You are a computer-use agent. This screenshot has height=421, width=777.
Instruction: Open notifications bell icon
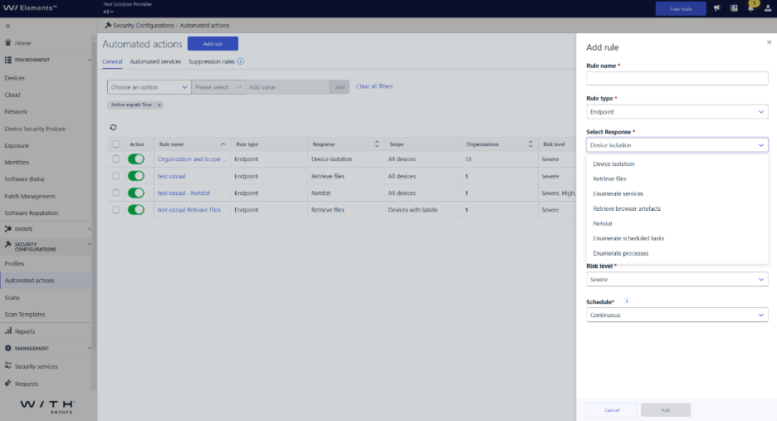(x=751, y=8)
